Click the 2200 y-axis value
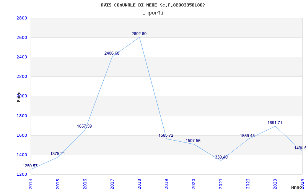Viewport: 306px width, 191px height. pyautogui.click(x=22, y=77)
